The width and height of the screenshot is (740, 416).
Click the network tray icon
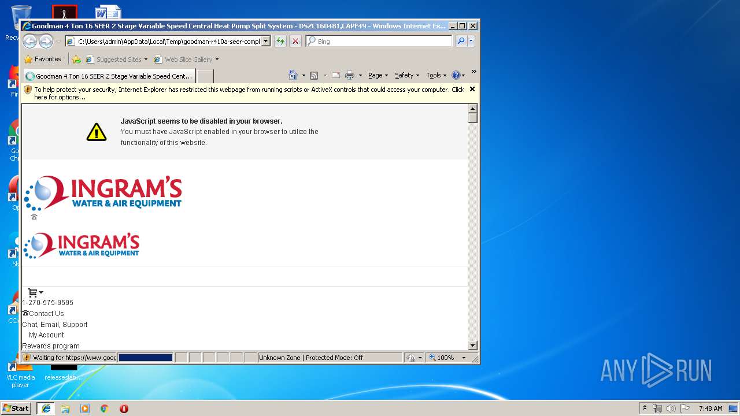[x=657, y=408]
